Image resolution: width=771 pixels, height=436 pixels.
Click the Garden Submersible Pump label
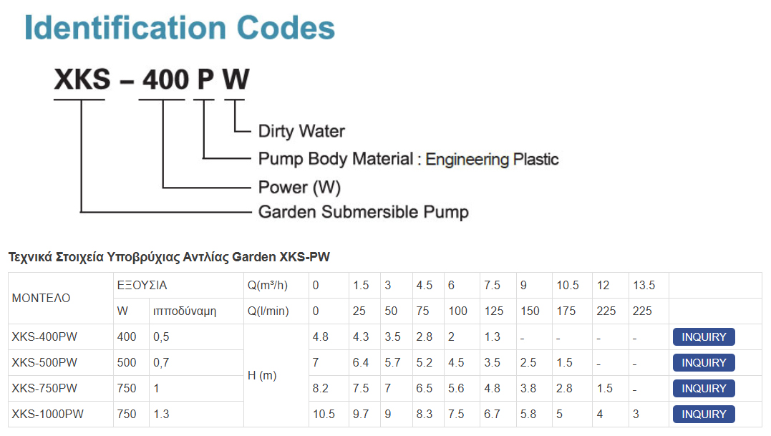[364, 212]
